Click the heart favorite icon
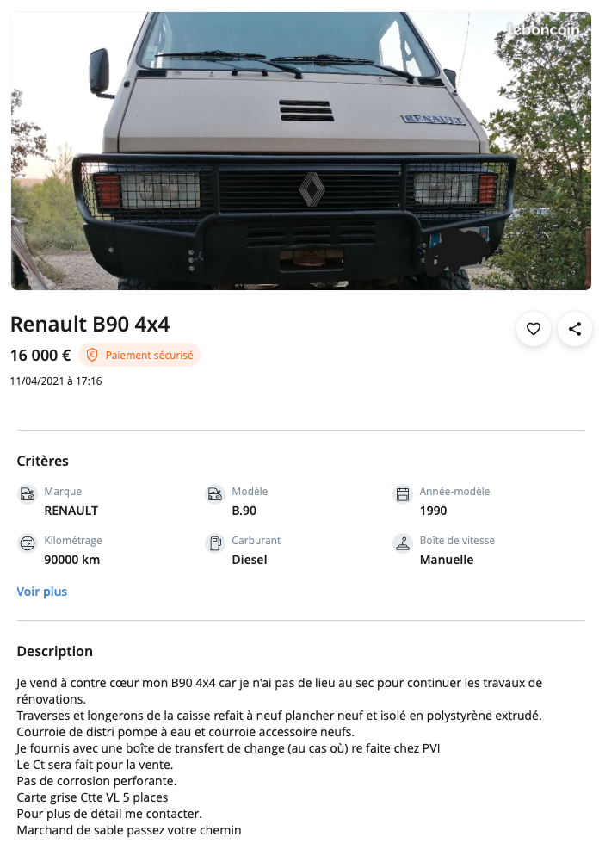This screenshot has height=843, width=599. [x=534, y=329]
